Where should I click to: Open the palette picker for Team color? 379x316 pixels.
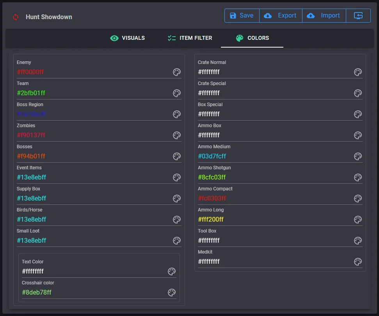tap(177, 93)
